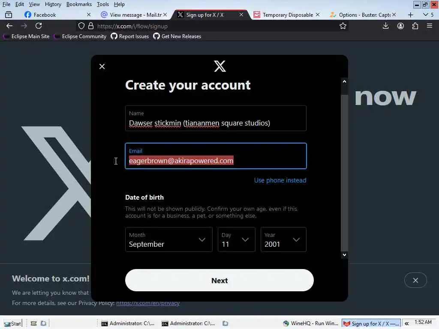The width and height of the screenshot is (439, 329).
Task: Open tracking protection shield icon
Action: 81,26
